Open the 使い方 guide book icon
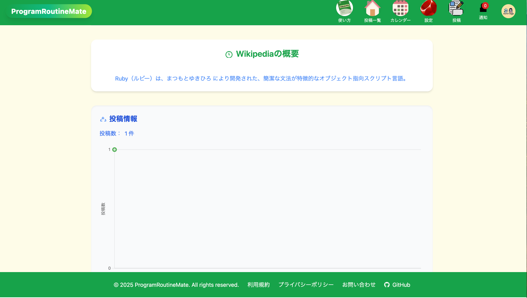Image resolution: width=527 pixels, height=298 pixels. pos(345,8)
